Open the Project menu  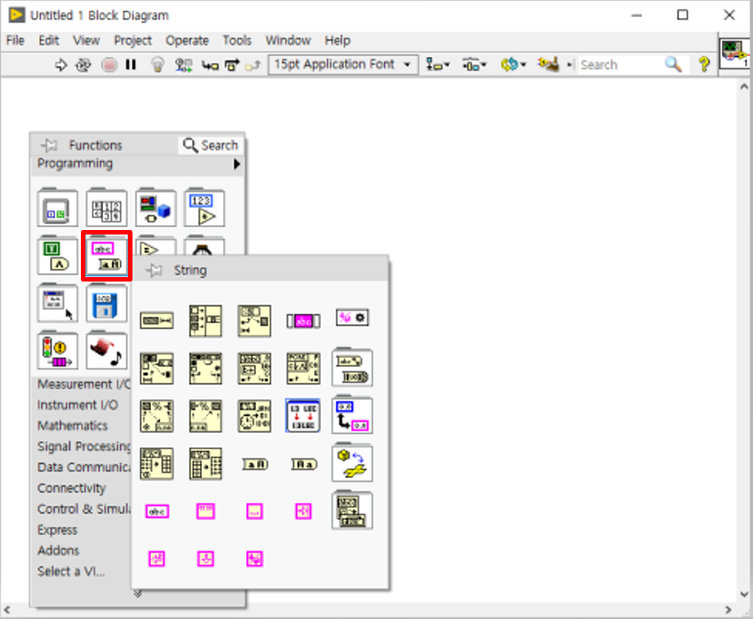pyautogui.click(x=133, y=40)
